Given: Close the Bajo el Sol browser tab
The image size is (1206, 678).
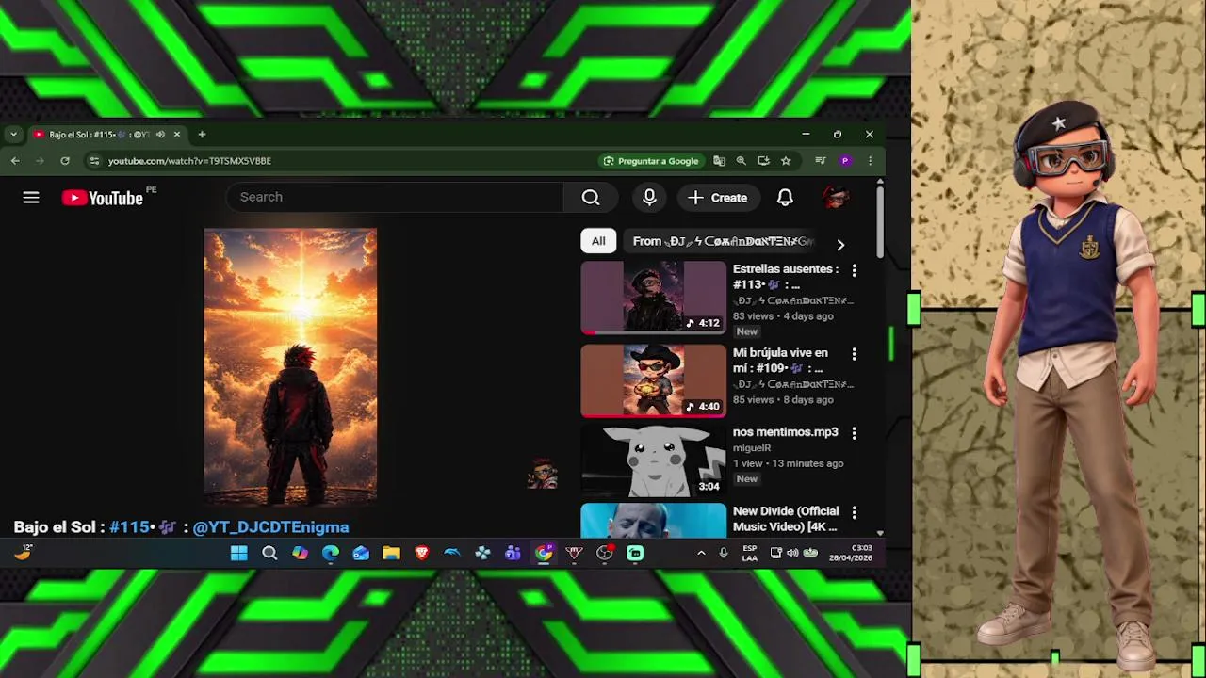Looking at the screenshot, I should point(176,135).
